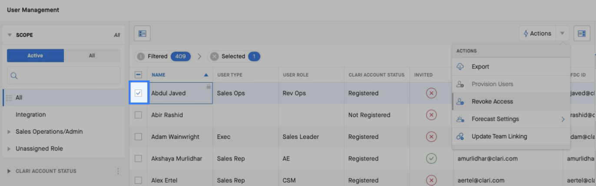Click the CSM role cell
Image resolution: width=596 pixels, height=186 pixels.
tap(289, 180)
